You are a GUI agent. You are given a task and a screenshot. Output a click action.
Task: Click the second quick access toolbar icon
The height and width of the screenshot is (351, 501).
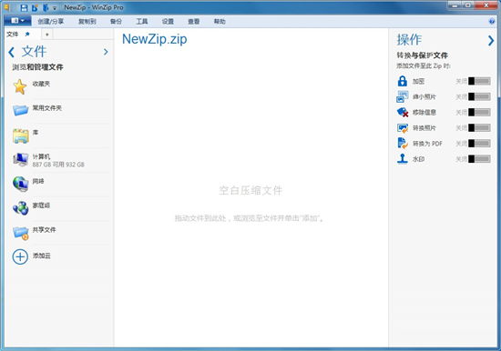pos(35,7)
